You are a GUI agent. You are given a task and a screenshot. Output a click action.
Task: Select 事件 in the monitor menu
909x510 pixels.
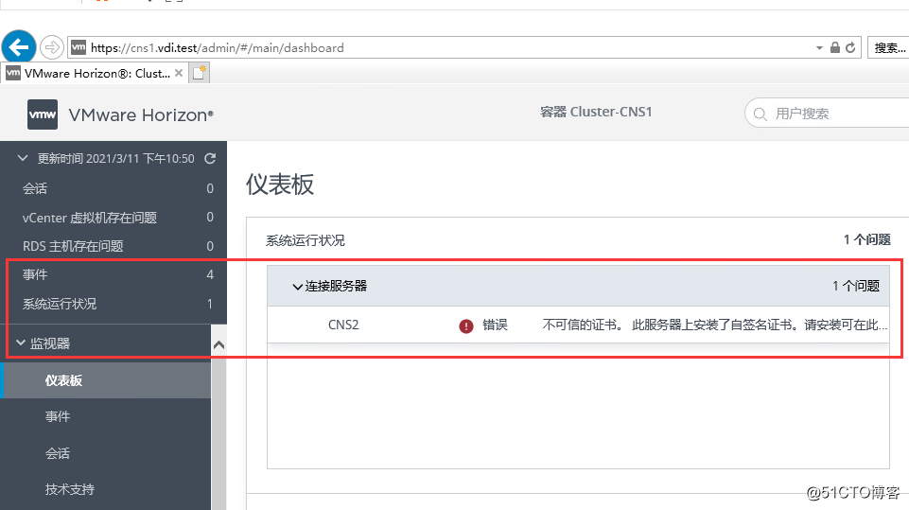[58, 416]
